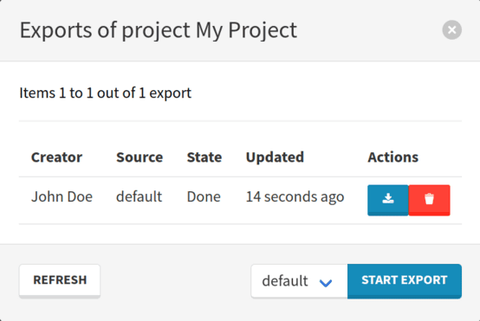Open the default source dropdown

(x=299, y=280)
